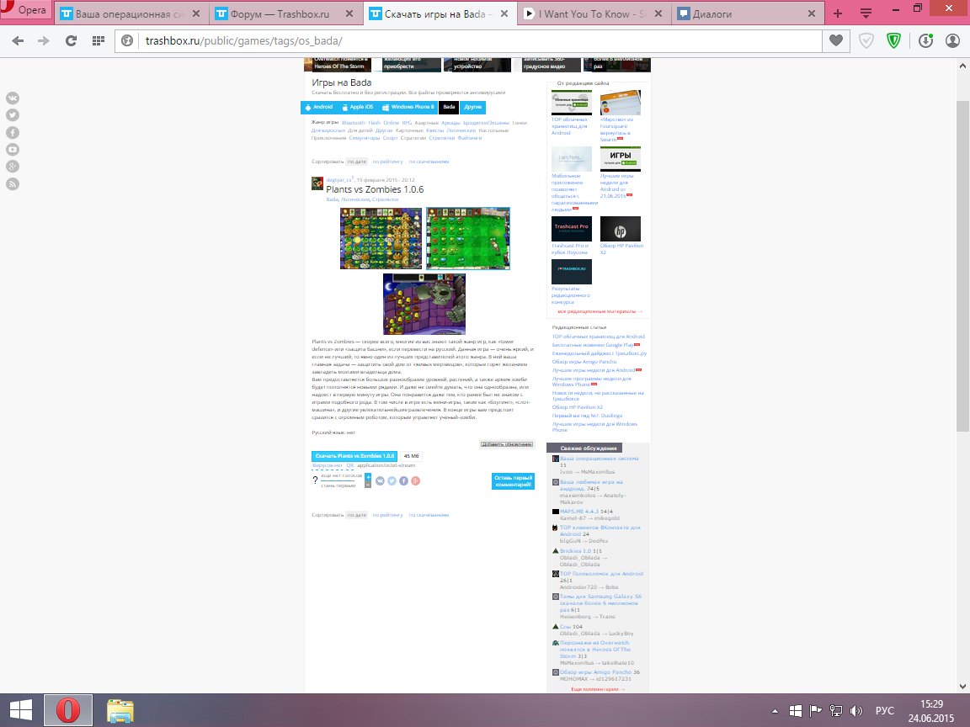Image resolution: width=970 pixels, height=727 pixels.
Task: Vote up with the plus rating button
Action: (x=368, y=476)
